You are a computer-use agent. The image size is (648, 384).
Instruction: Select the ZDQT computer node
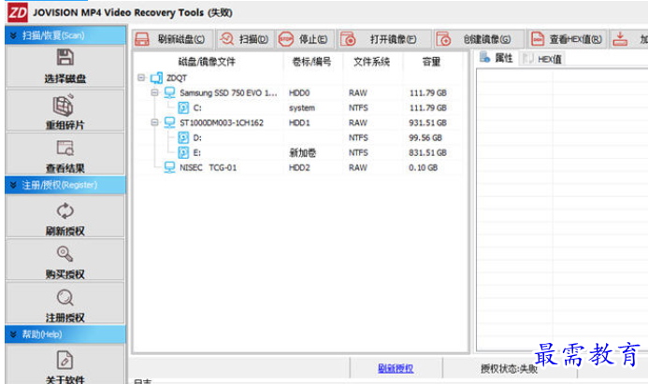pyautogui.click(x=177, y=78)
